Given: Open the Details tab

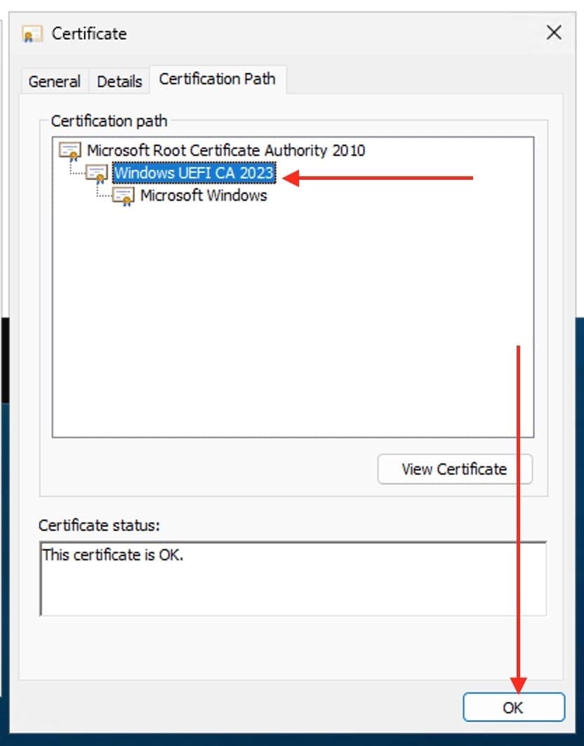Looking at the screenshot, I should click(119, 81).
